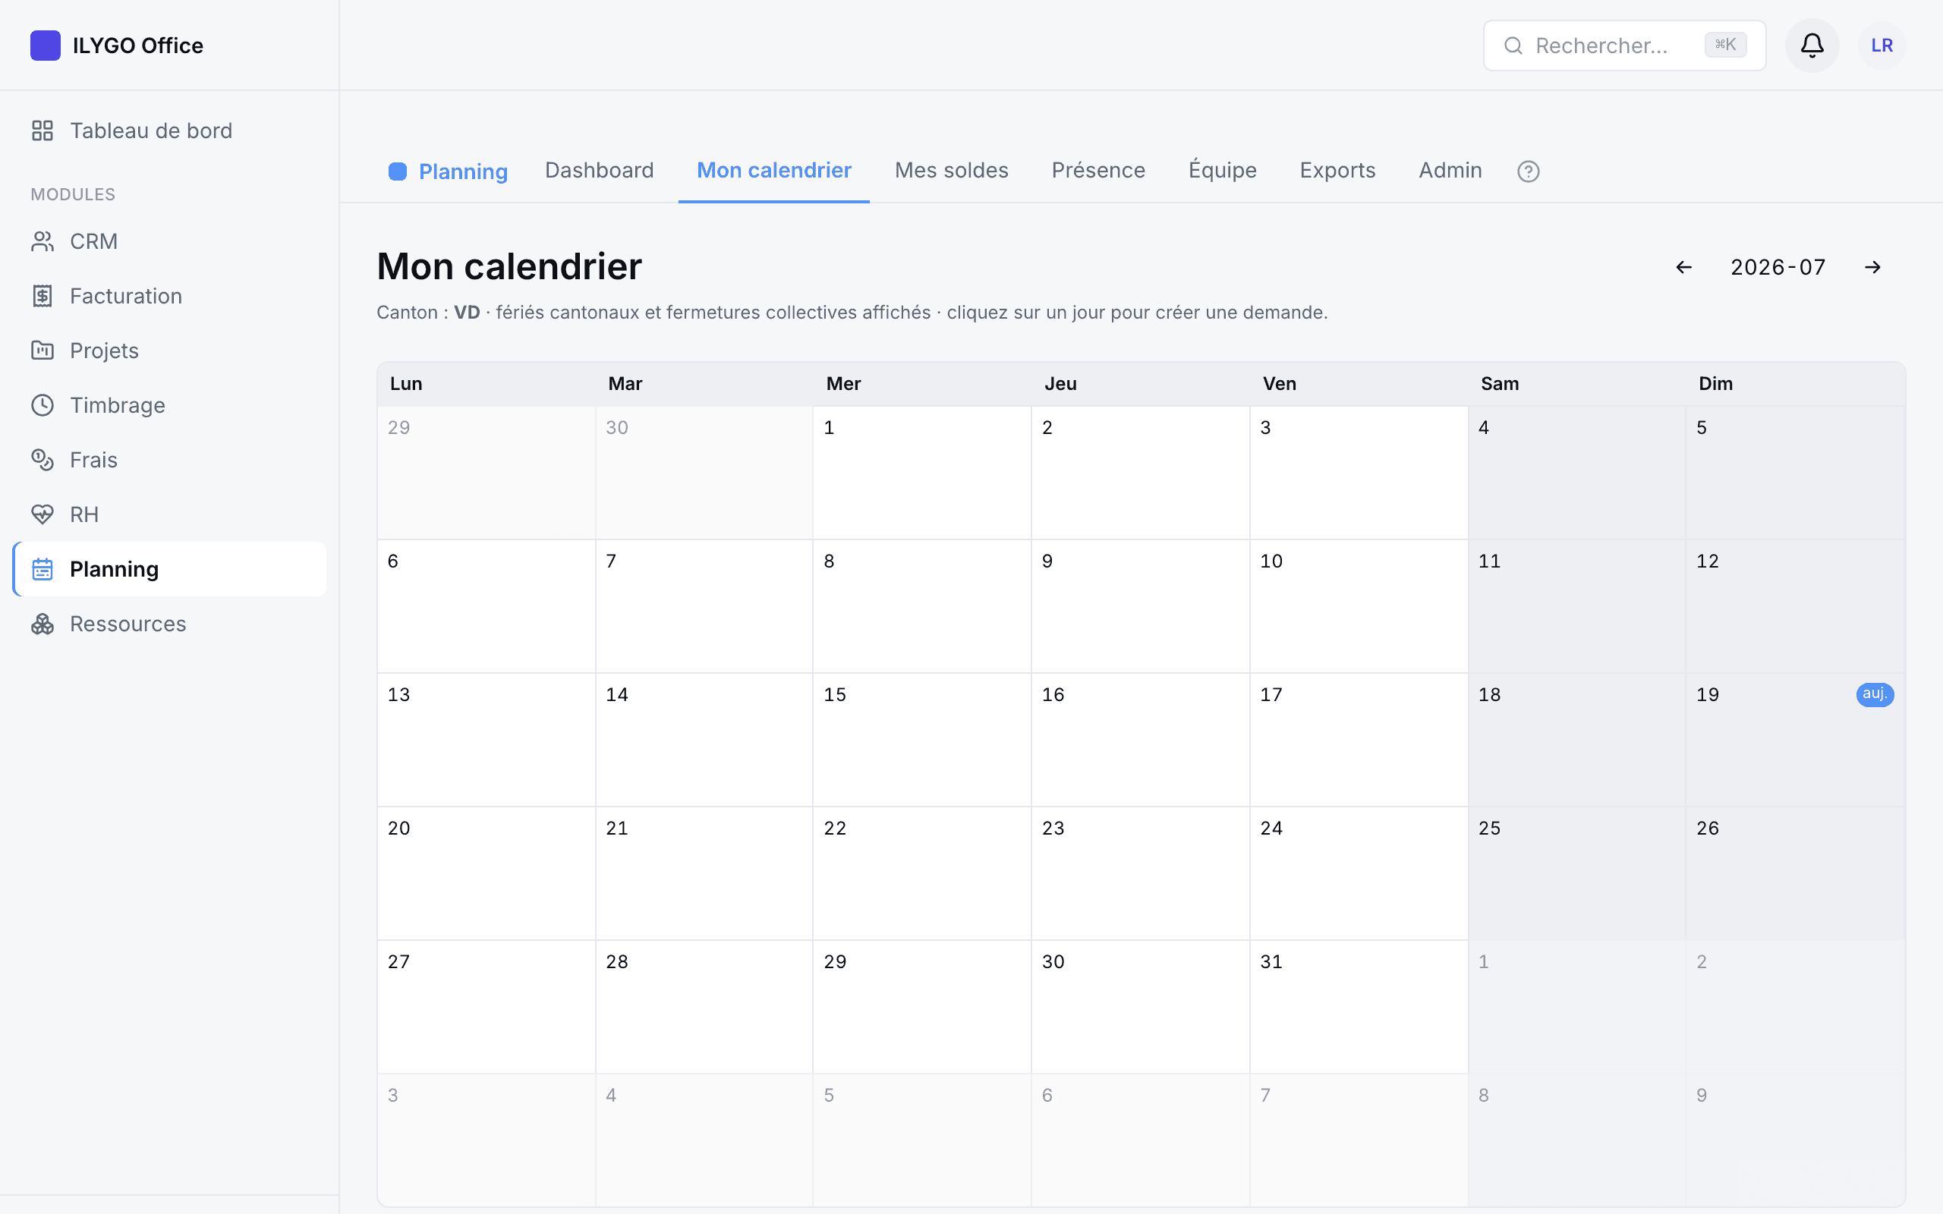Image resolution: width=1943 pixels, height=1214 pixels.
Task: Open the Admin tab
Action: click(x=1450, y=170)
